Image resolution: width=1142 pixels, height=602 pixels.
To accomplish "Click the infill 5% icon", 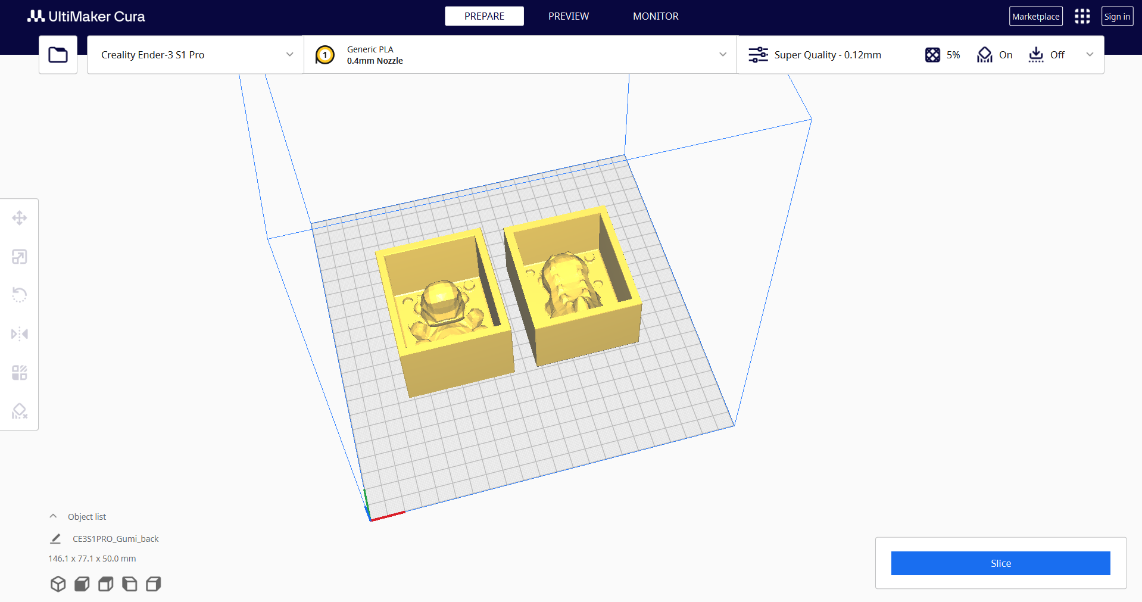I will [932, 55].
